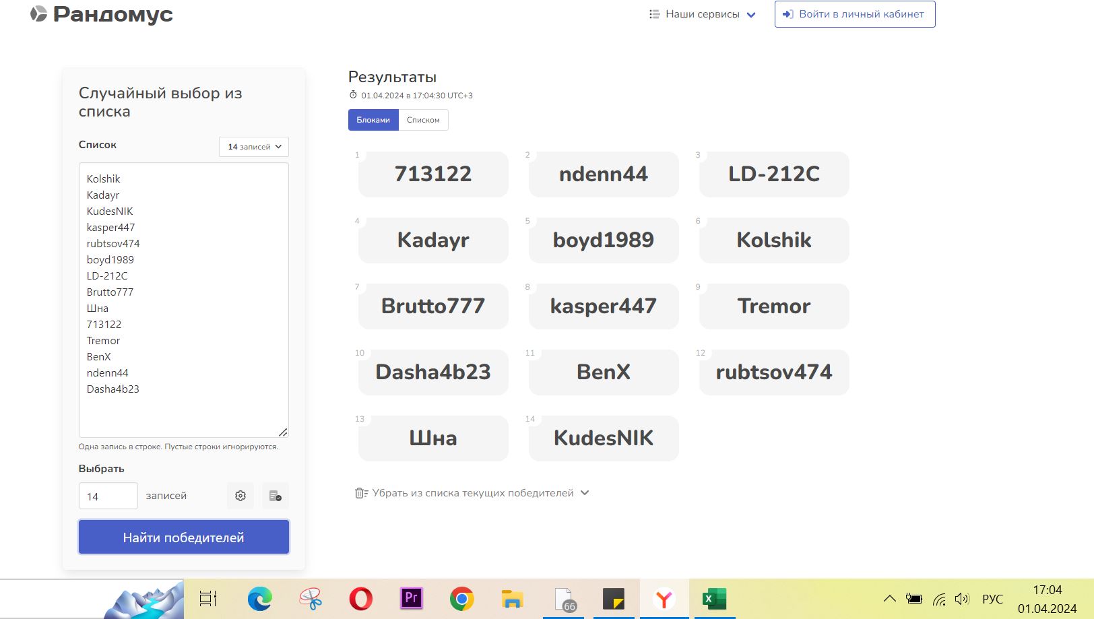Image resolution: width=1094 pixels, height=619 pixels.
Task: Click the Найти победителей button
Action: (184, 537)
